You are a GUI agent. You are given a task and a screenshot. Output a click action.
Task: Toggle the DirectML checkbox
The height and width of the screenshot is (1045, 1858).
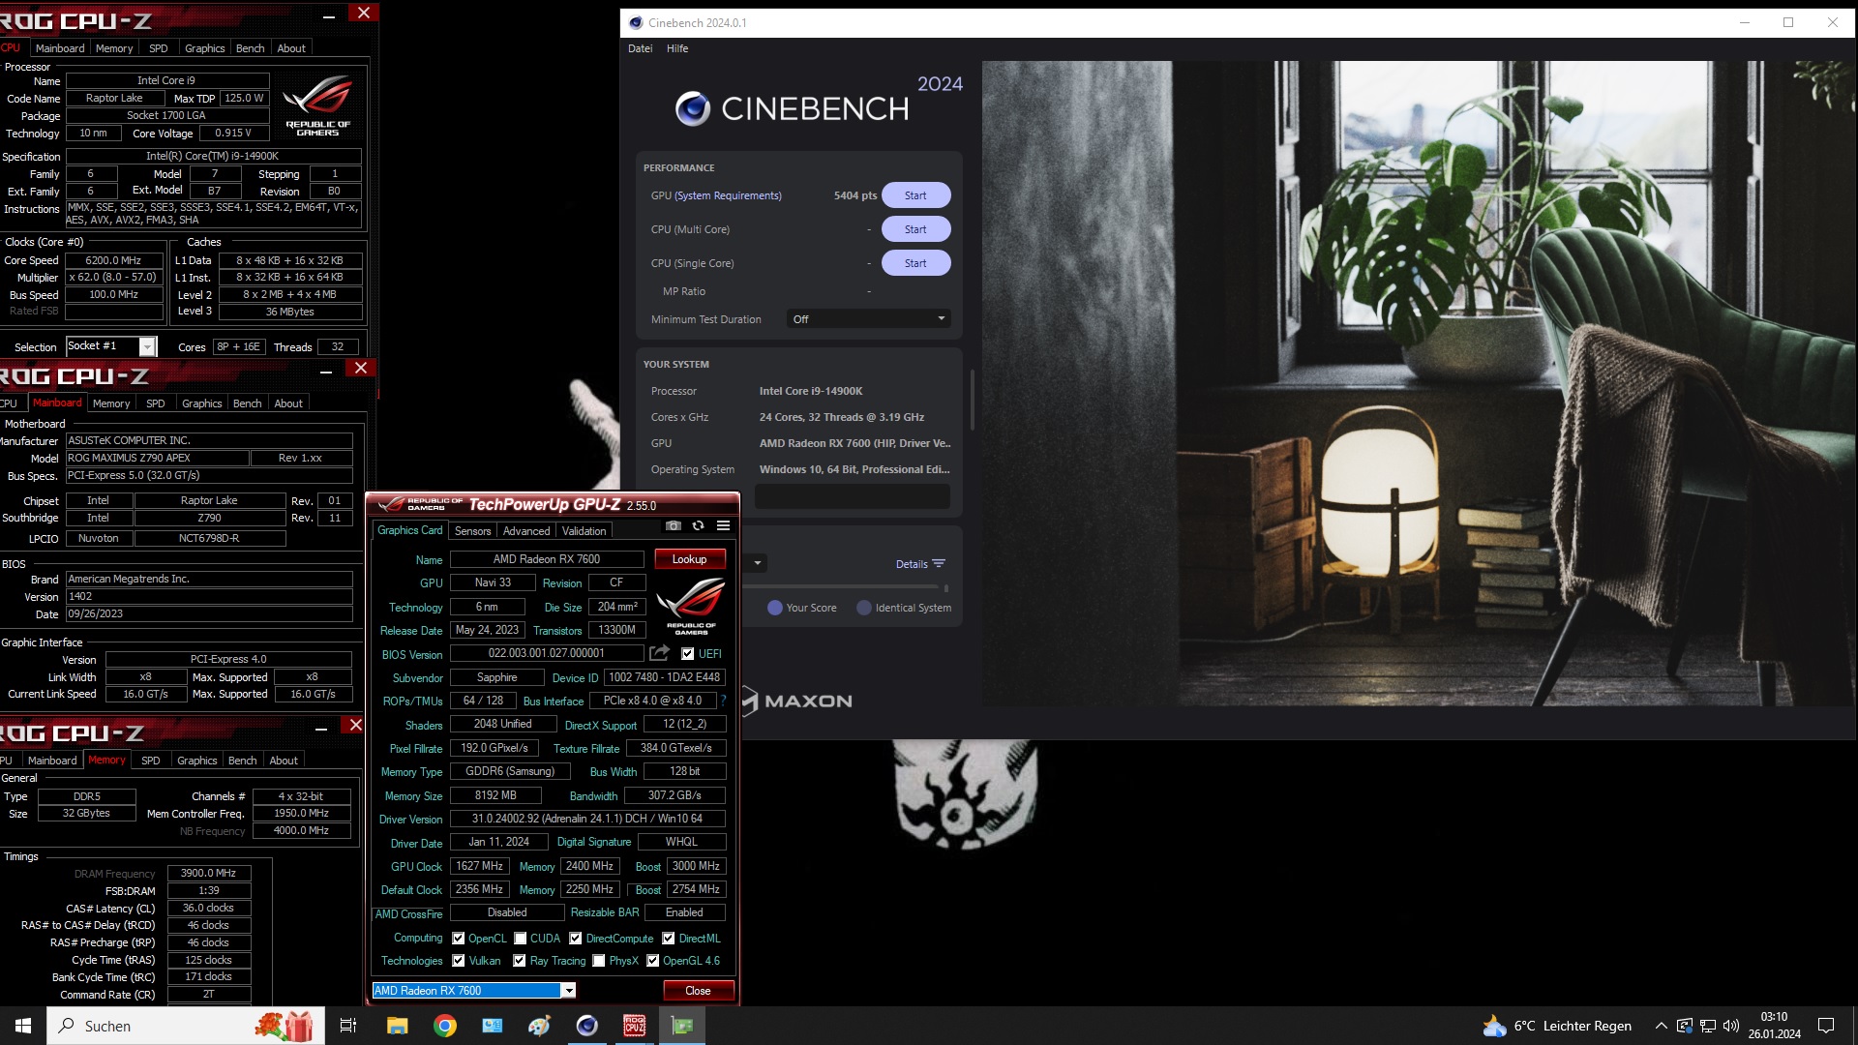(668, 938)
